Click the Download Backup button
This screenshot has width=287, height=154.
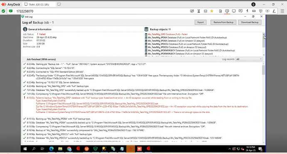(x=250, y=22)
